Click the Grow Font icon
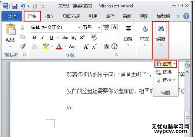Viewport: 193px width, 137px height. click(x=86, y=47)
